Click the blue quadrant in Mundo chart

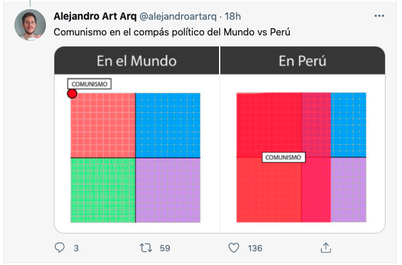click(168, 125)
